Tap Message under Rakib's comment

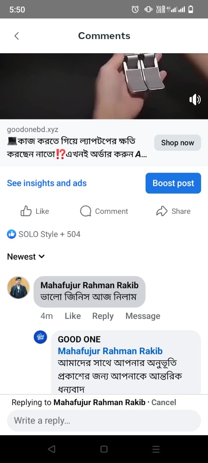click(143, 316)
